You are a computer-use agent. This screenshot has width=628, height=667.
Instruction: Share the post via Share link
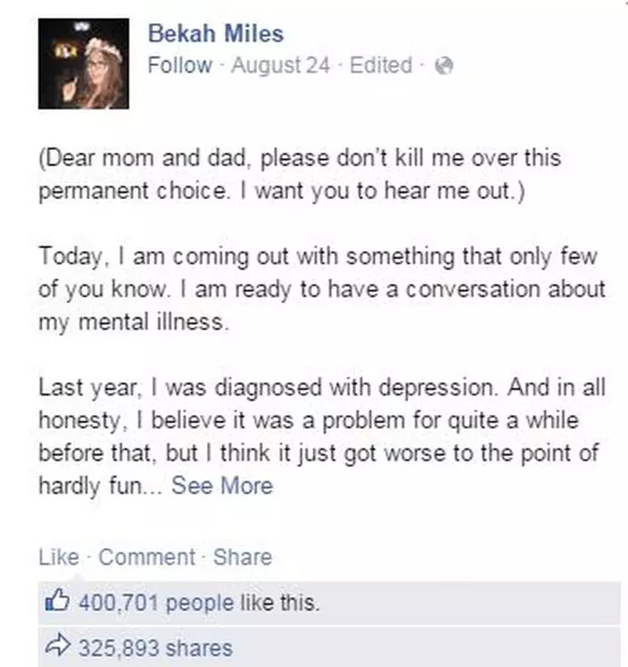[243, 557]
